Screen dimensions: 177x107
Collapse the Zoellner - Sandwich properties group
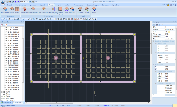tap(154, 41)
